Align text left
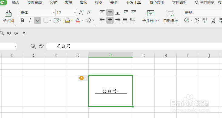Image resolution: width=222 pixels, height=118 pixels. click(x=102, y=20)
